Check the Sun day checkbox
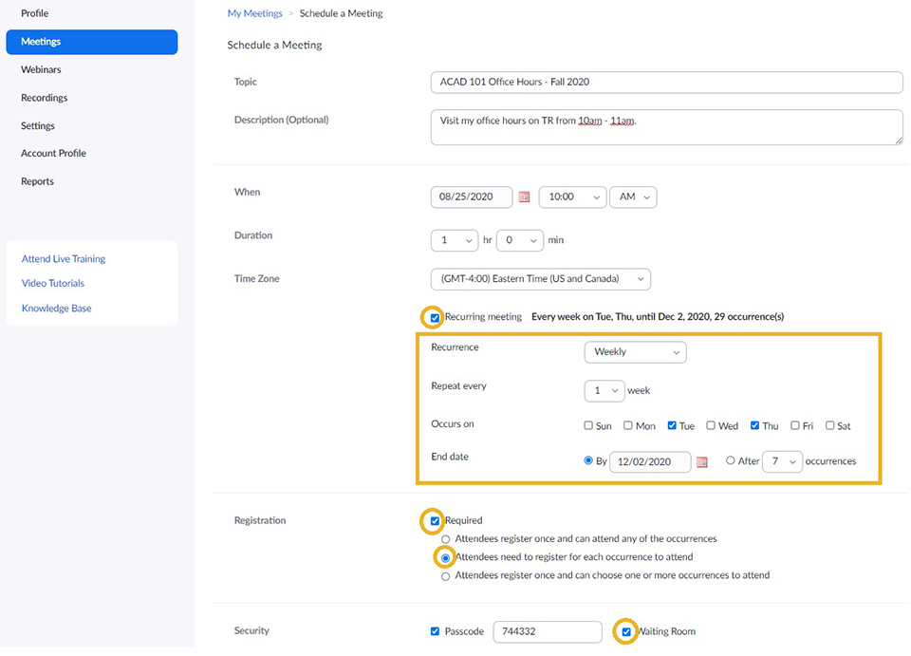Viewport: 911px width, 656px height. point(588,425)
